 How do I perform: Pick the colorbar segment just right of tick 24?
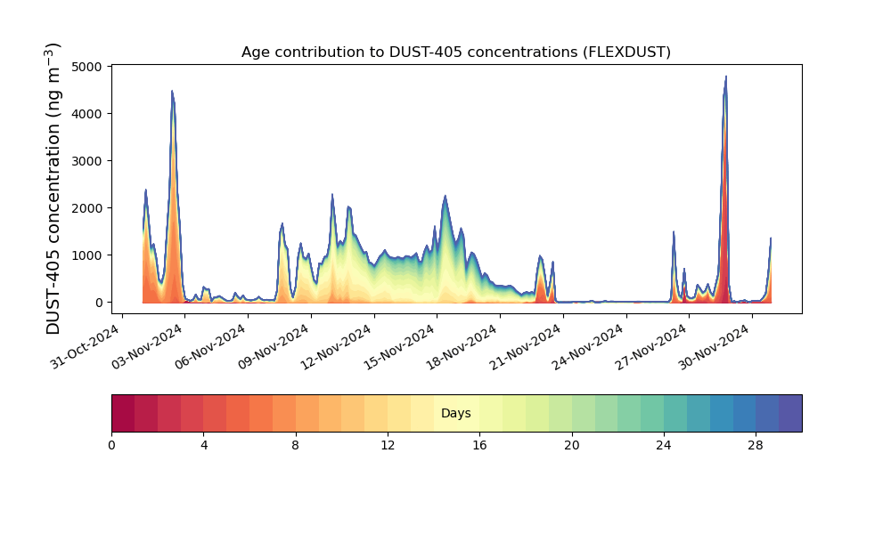point(675,413)
